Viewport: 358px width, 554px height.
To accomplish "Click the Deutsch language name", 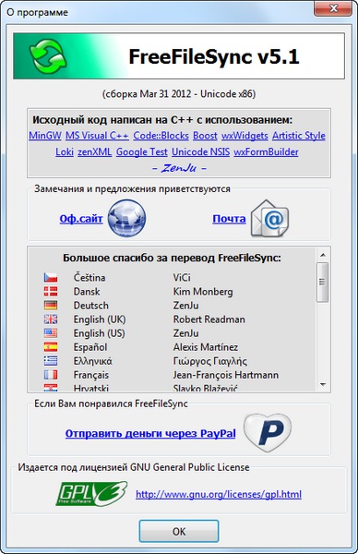I will click(91, 306).
